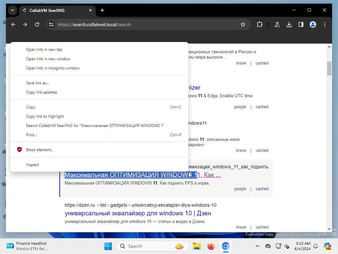Open the profile avatar icon
This screenshot has width=338, height=254.
coord(313,24)
